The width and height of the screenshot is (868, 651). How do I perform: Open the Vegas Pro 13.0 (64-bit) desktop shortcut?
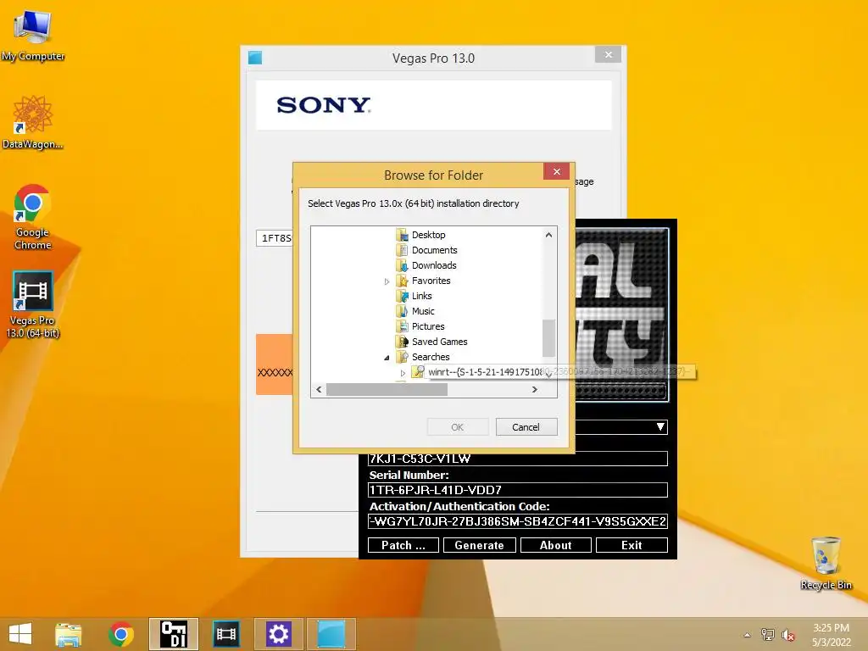coord(33,304)
